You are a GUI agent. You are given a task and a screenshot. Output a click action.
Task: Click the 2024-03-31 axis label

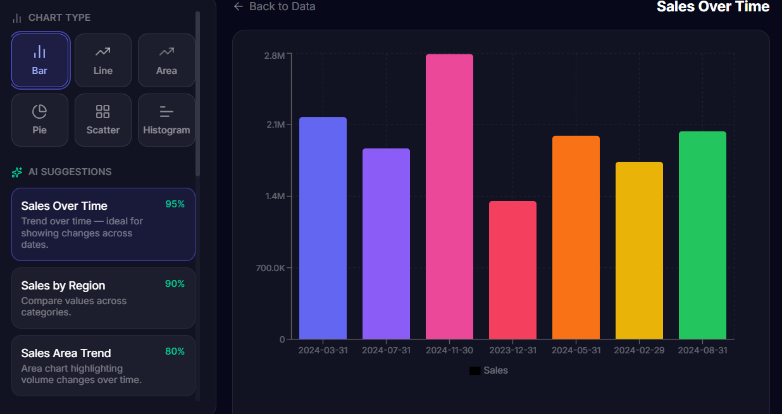coord(323,349)
